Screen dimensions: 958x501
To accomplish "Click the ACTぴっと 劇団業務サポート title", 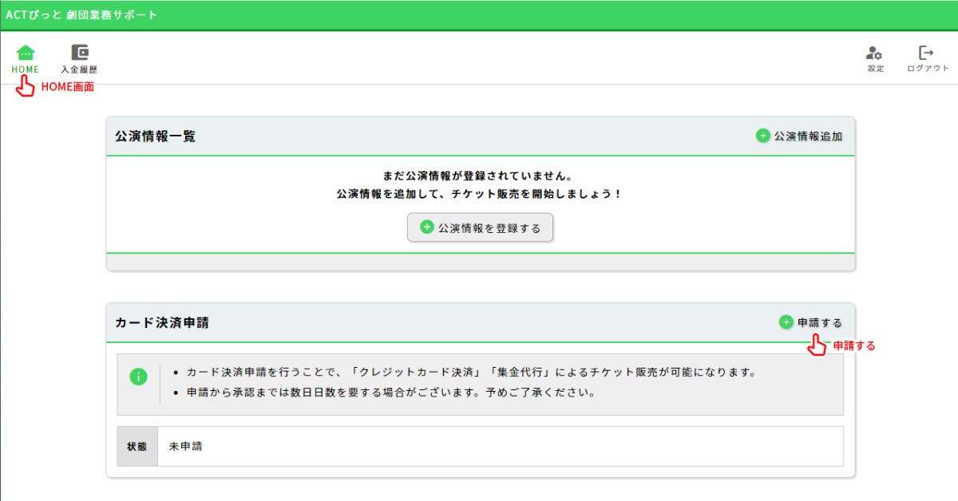I will [x=82, y=15].
